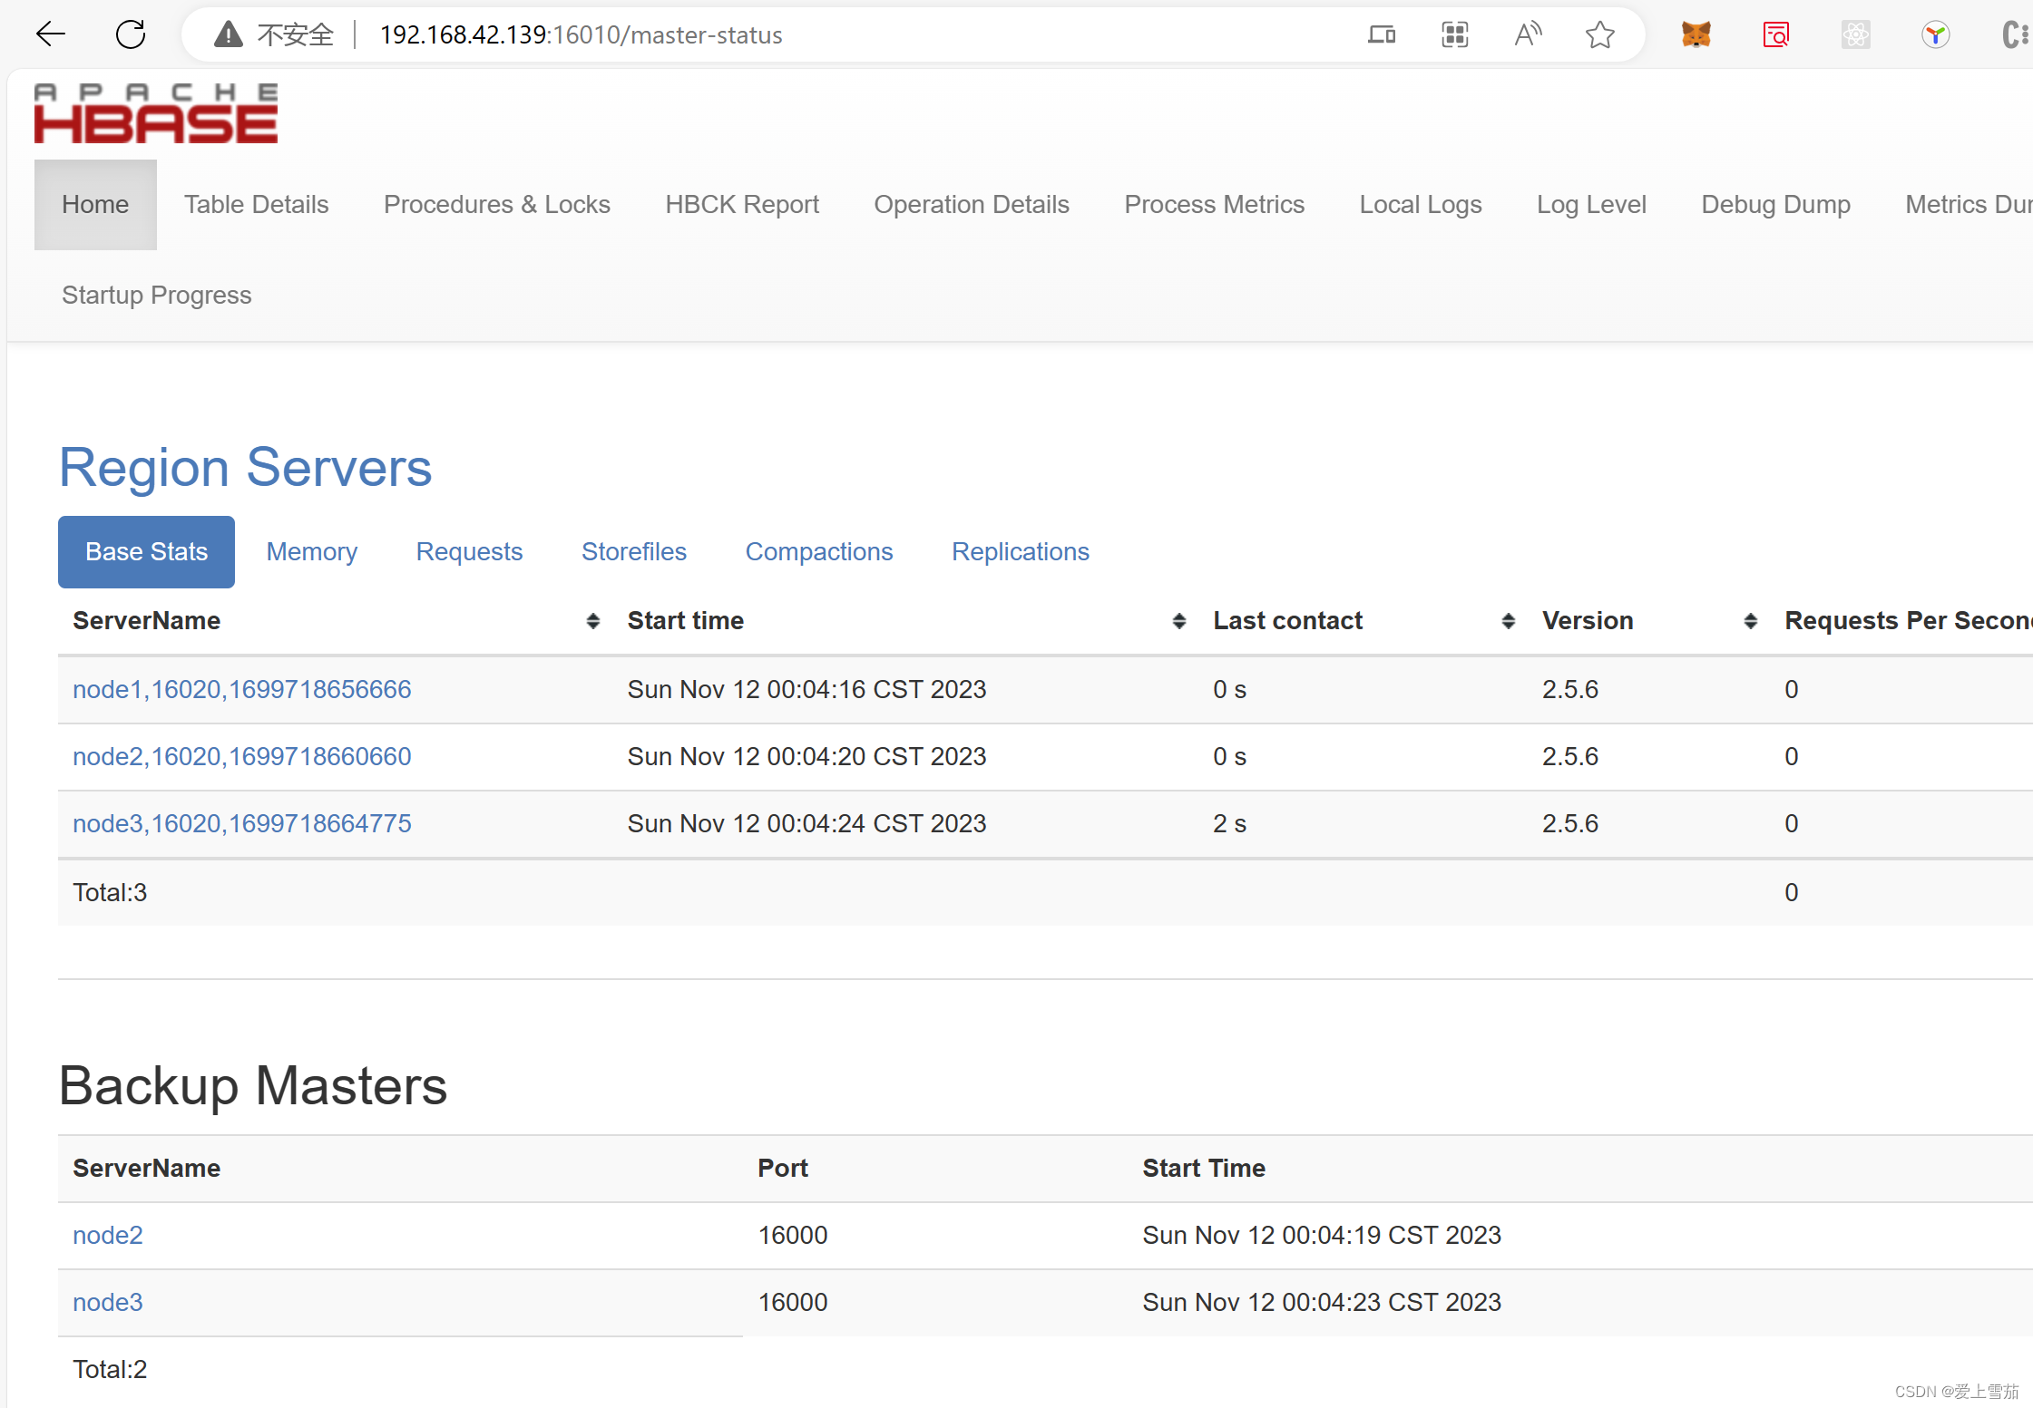Start Read aloud for this page

[x=1528, y=34]
